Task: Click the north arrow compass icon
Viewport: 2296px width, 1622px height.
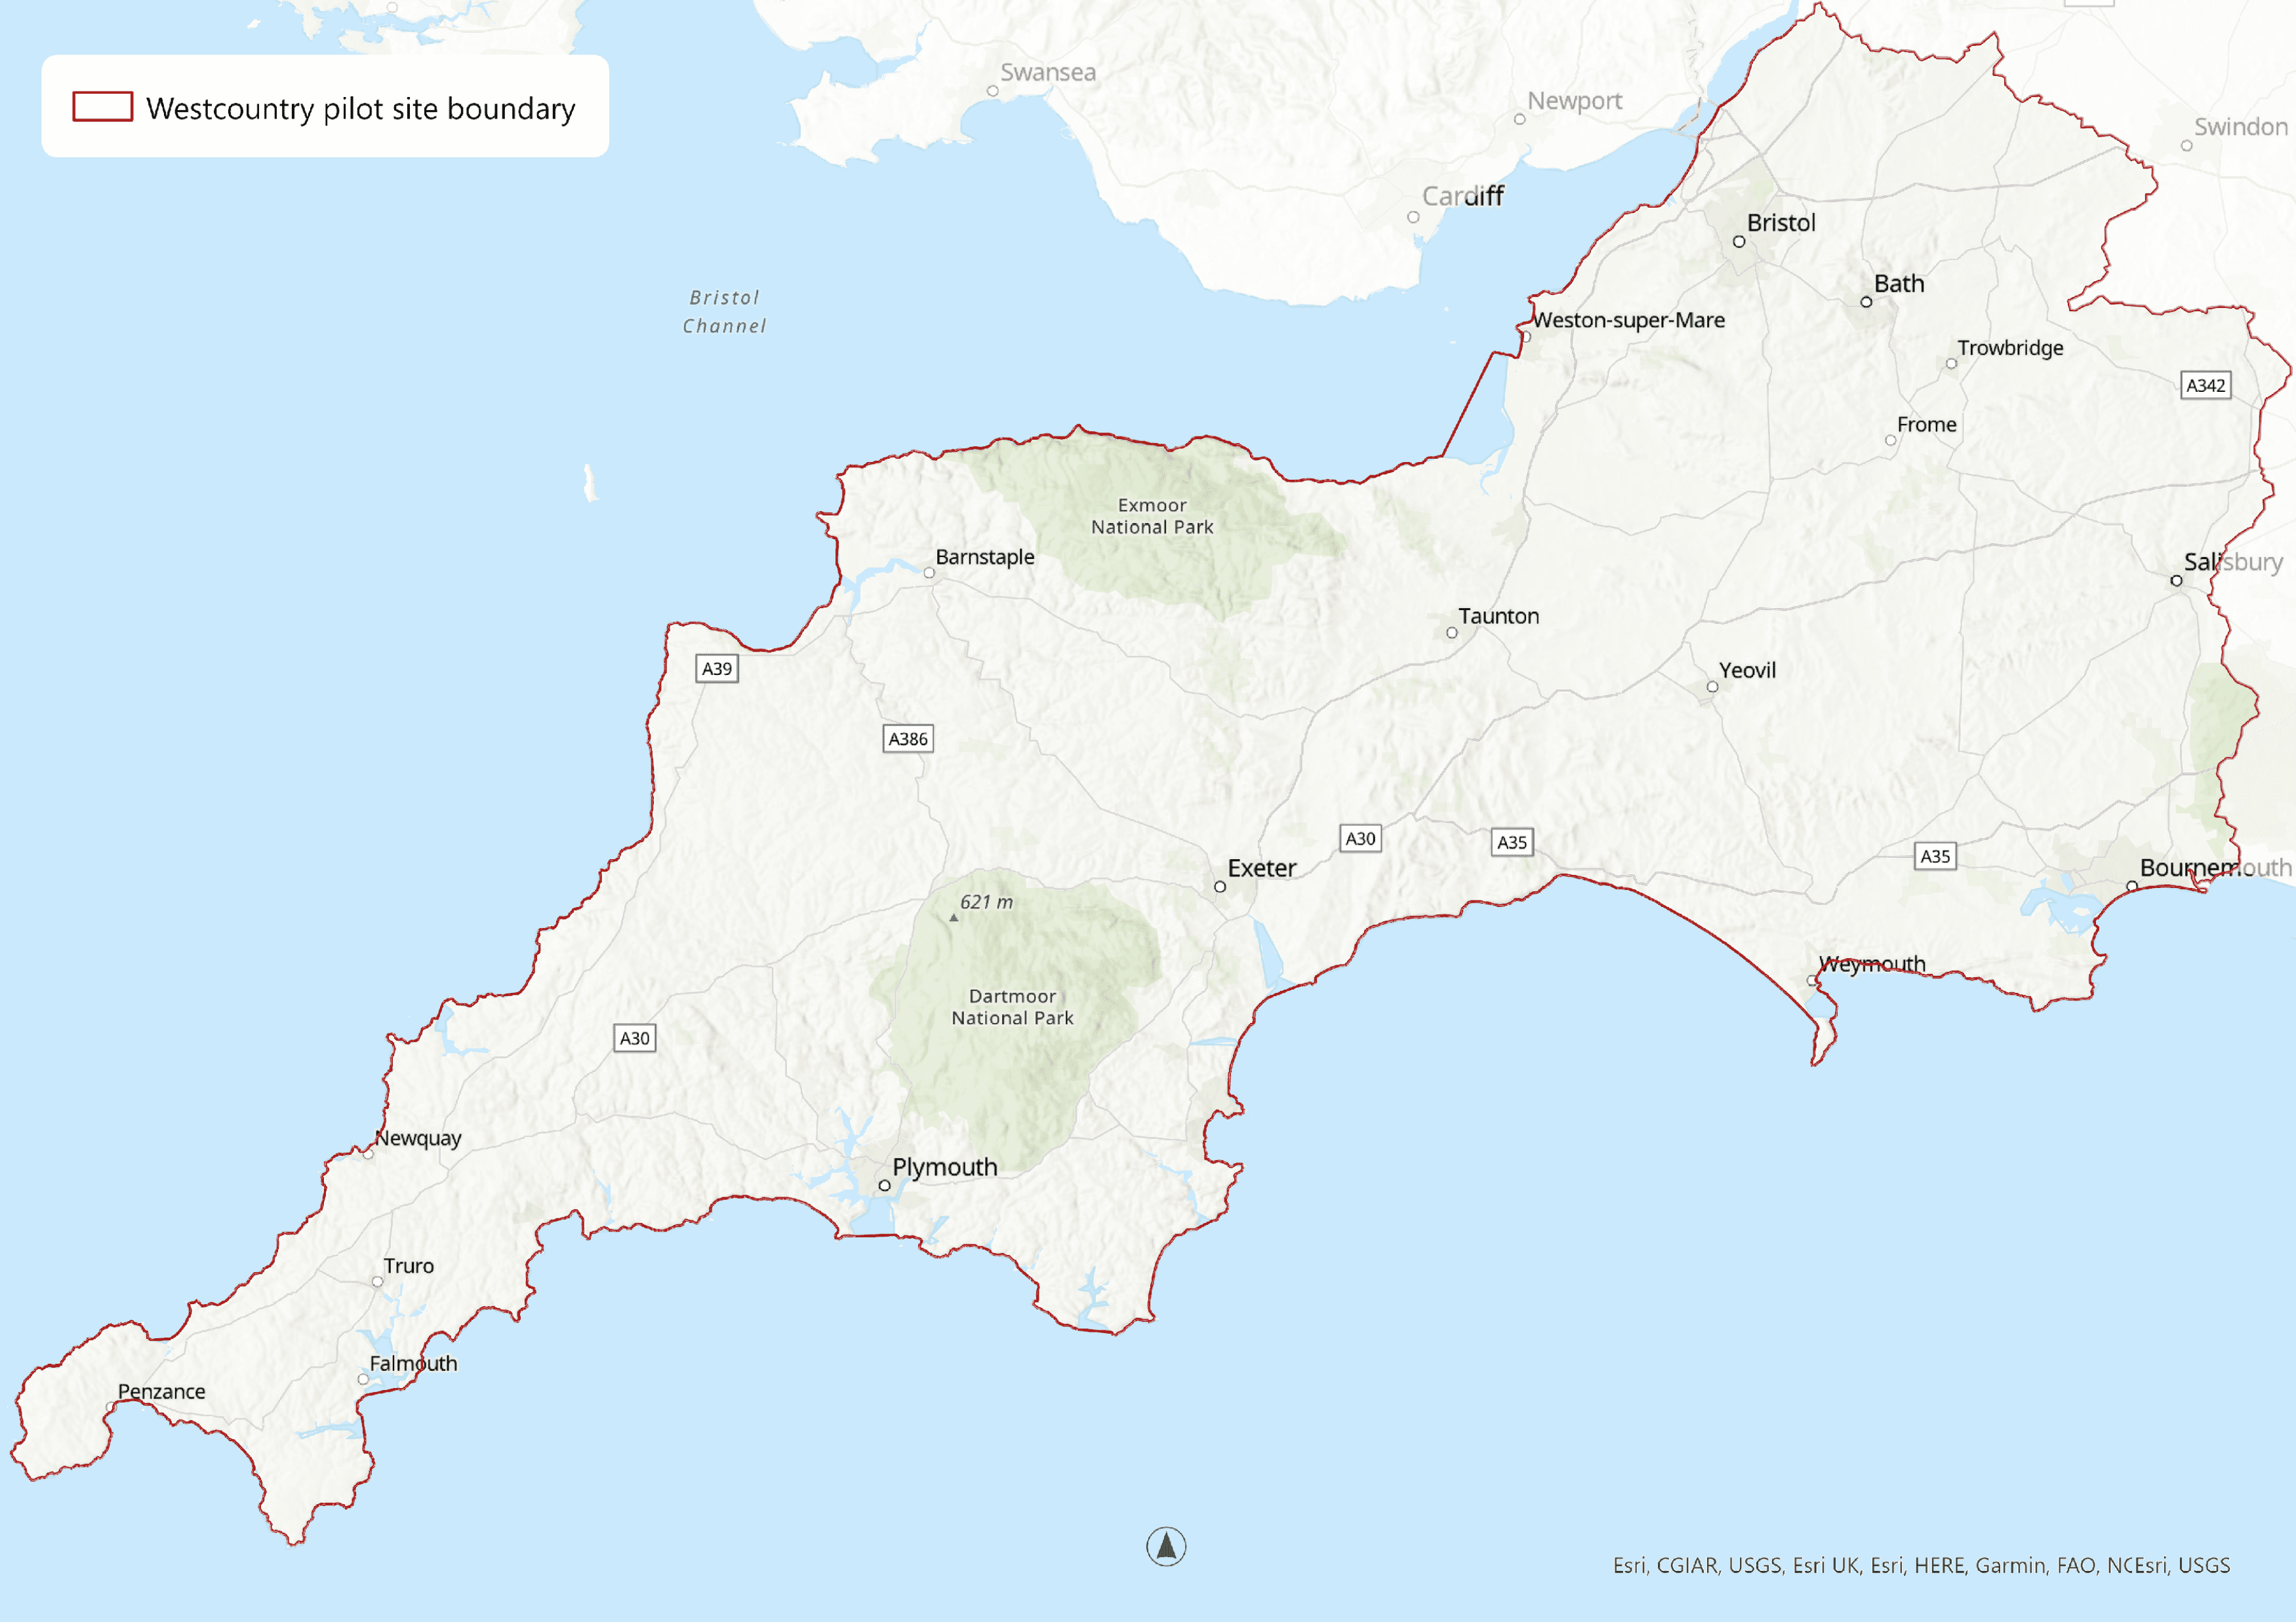Action: coord(1166,1546)
